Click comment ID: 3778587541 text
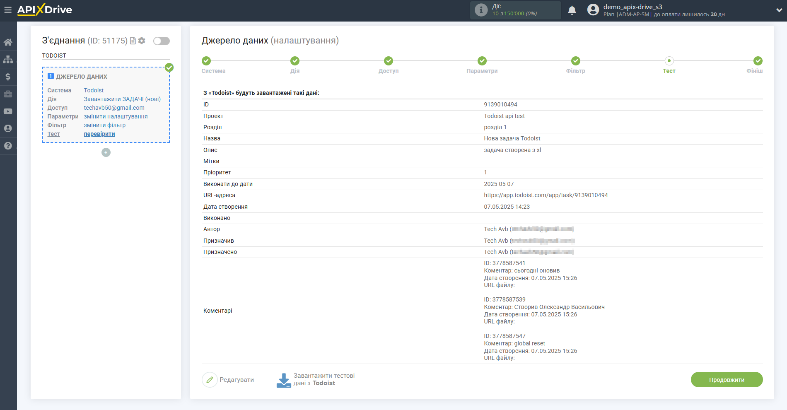Image resolution: width=787 pixels, height=410 pixels. 505,263
